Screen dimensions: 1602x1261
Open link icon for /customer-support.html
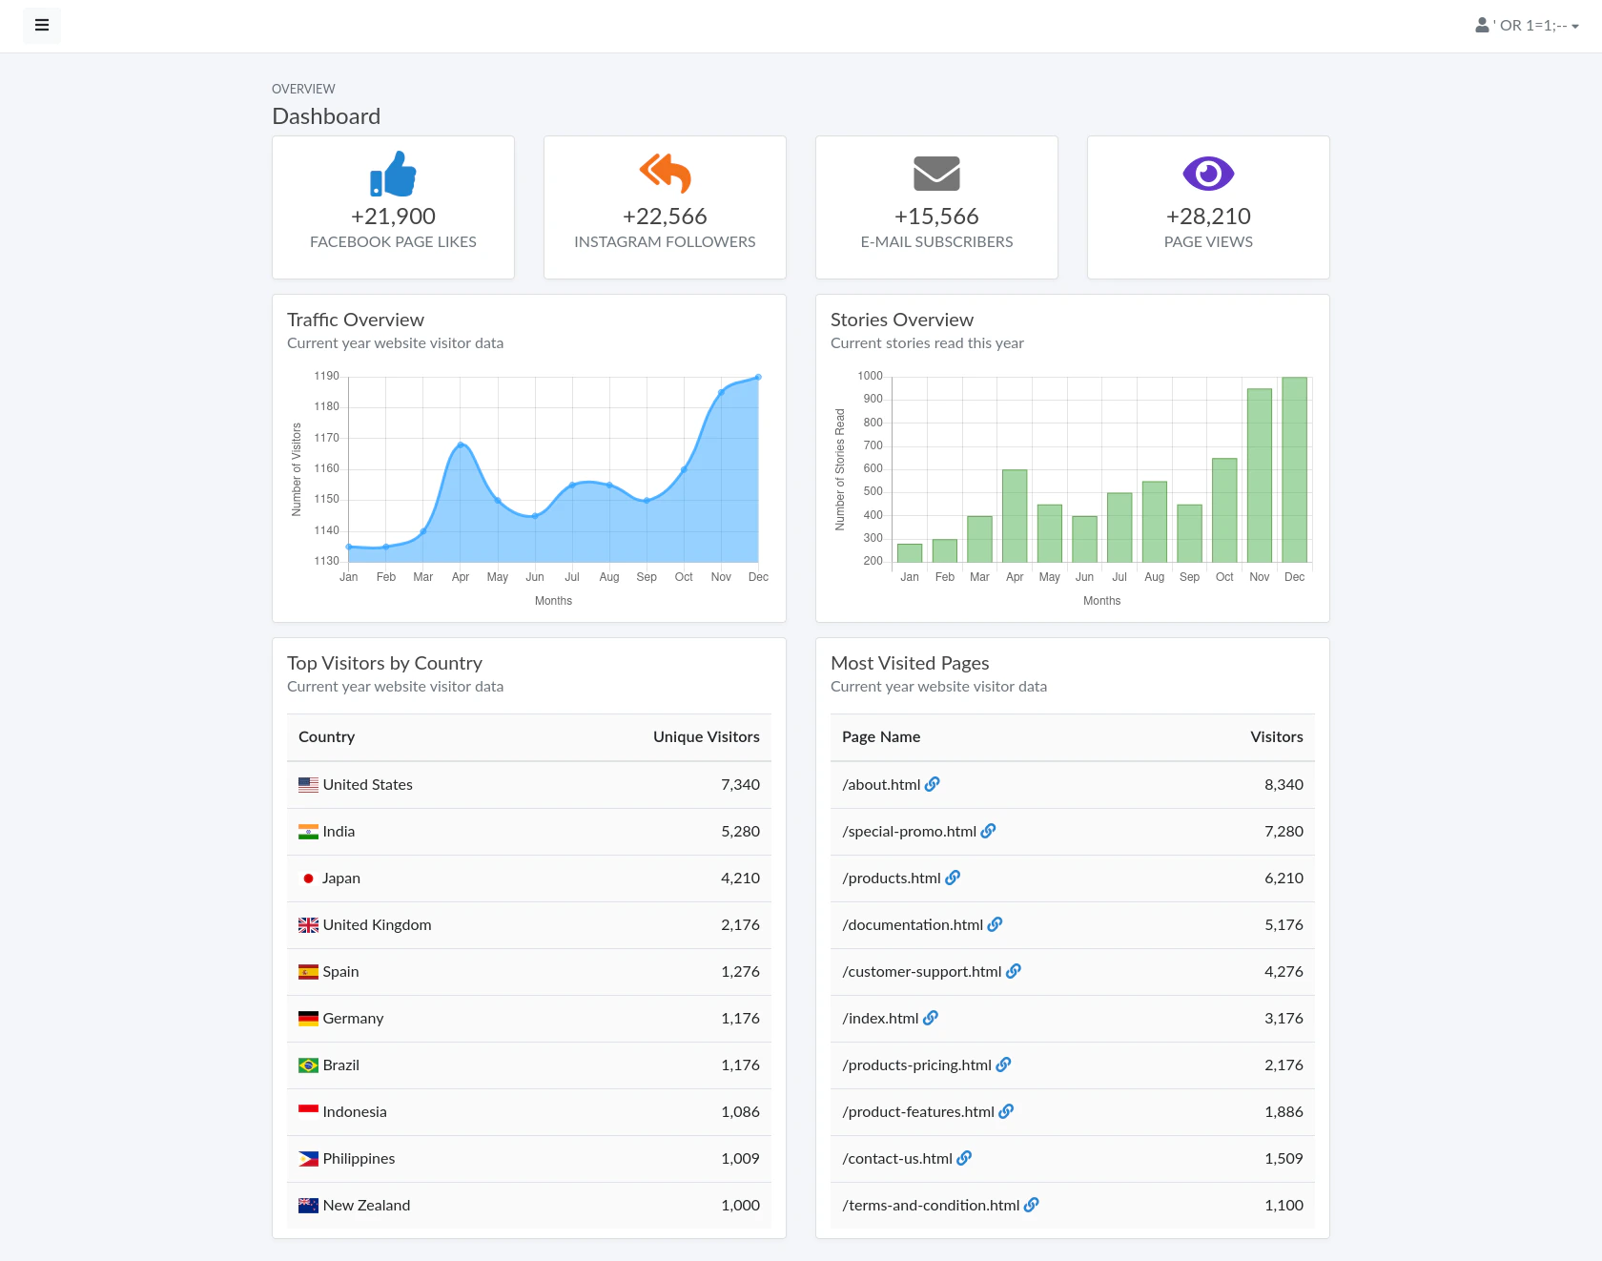(x=1014, y=971)
